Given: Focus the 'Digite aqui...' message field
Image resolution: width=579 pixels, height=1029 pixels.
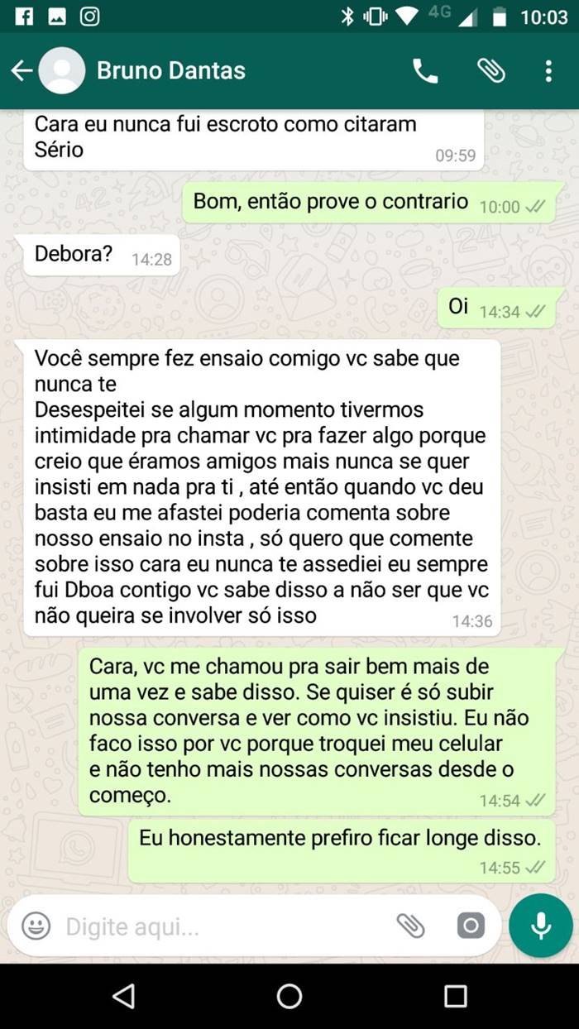Looking at the screenshot, I should coord(223,926).
